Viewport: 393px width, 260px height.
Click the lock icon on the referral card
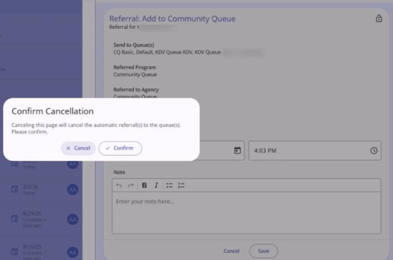pyautogui.click(x=378, y=19)
